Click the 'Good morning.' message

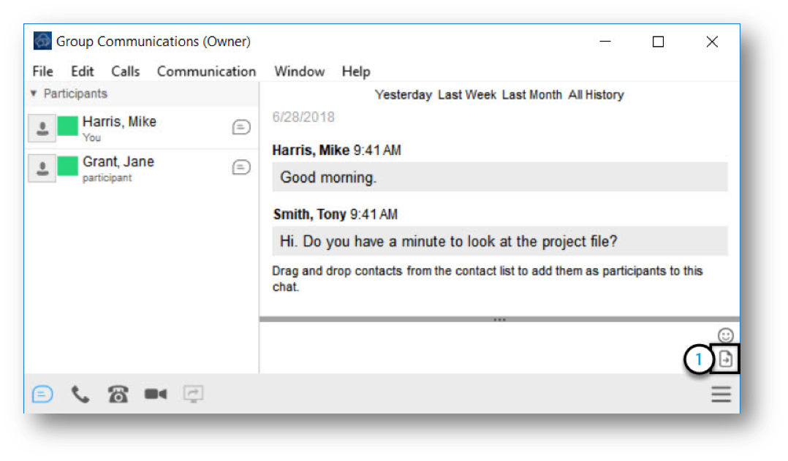[x=500, y=178]
